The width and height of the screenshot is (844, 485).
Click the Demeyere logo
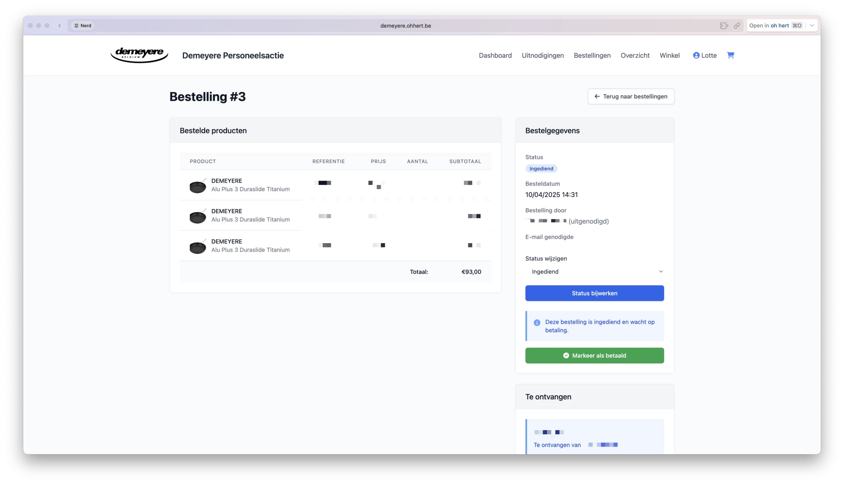(x=139, y=55)
